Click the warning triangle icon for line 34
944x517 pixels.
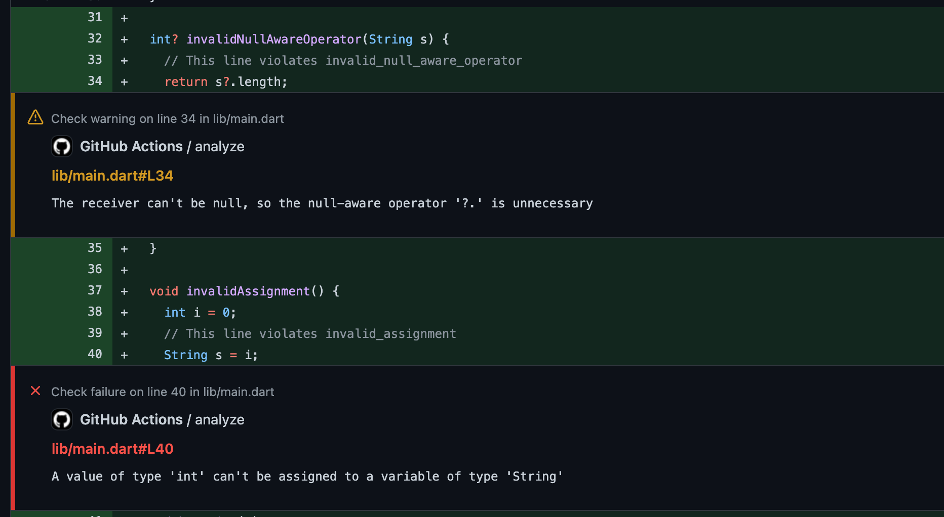(35, 117)
